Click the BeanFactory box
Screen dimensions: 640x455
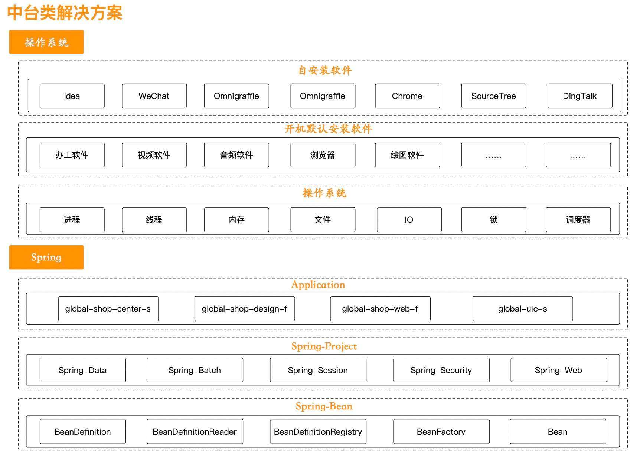tap(441, 432)
